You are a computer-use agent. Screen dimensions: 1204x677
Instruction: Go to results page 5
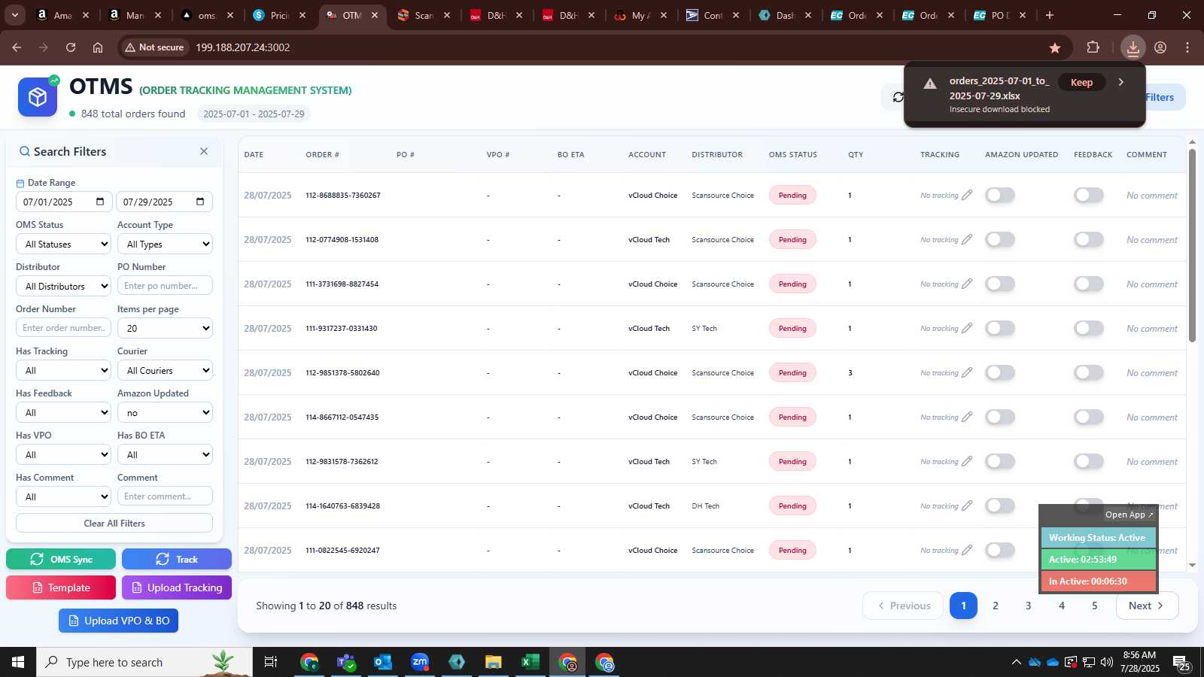pos(1095,606)
